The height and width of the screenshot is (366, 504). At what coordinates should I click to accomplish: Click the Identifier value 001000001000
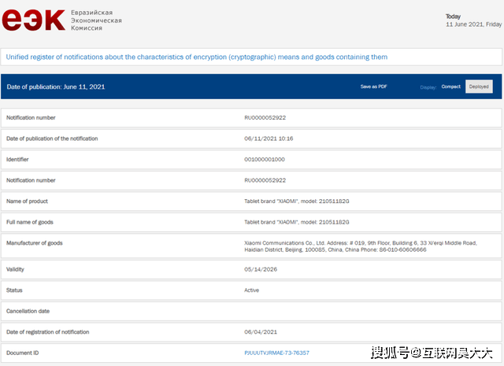point(265,159)
